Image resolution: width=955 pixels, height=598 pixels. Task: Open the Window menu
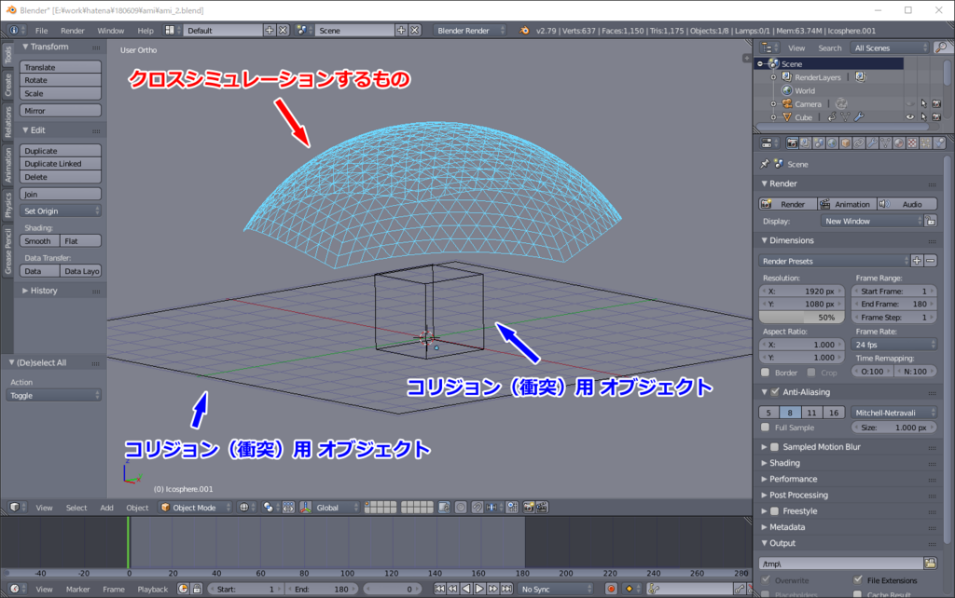click(x=111, y=31)
